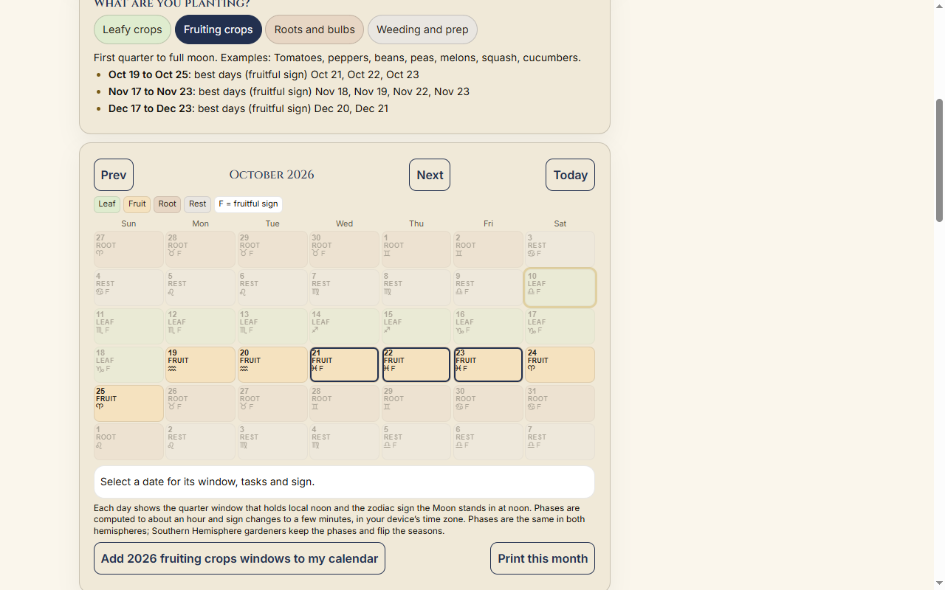Pick October 17 leaf day
Image resolution: width=945 pixels, height=590 pixels.
[x=560, y=326]
